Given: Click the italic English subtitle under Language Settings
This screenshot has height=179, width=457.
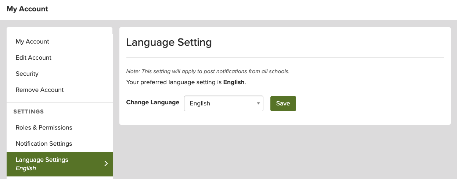Looking at the screenshot, I should [26, 168].
